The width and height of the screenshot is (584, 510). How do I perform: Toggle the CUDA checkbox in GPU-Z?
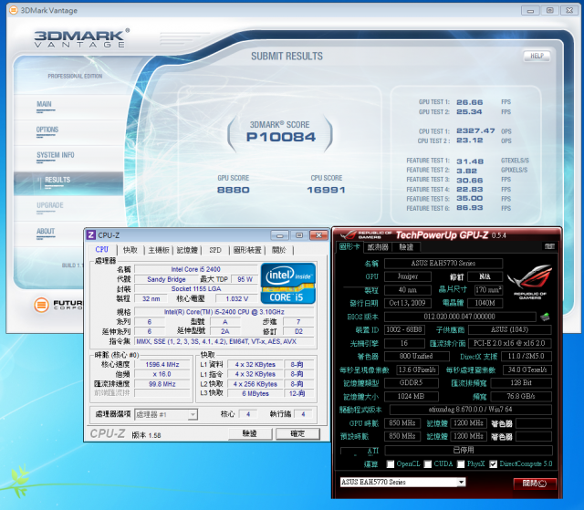[x=428, y=464]
